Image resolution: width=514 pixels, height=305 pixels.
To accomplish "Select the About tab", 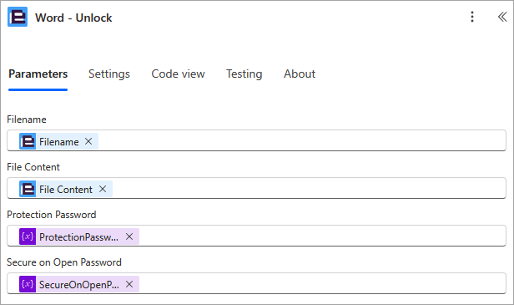I will pyautogui.click(x=300, y=74).
